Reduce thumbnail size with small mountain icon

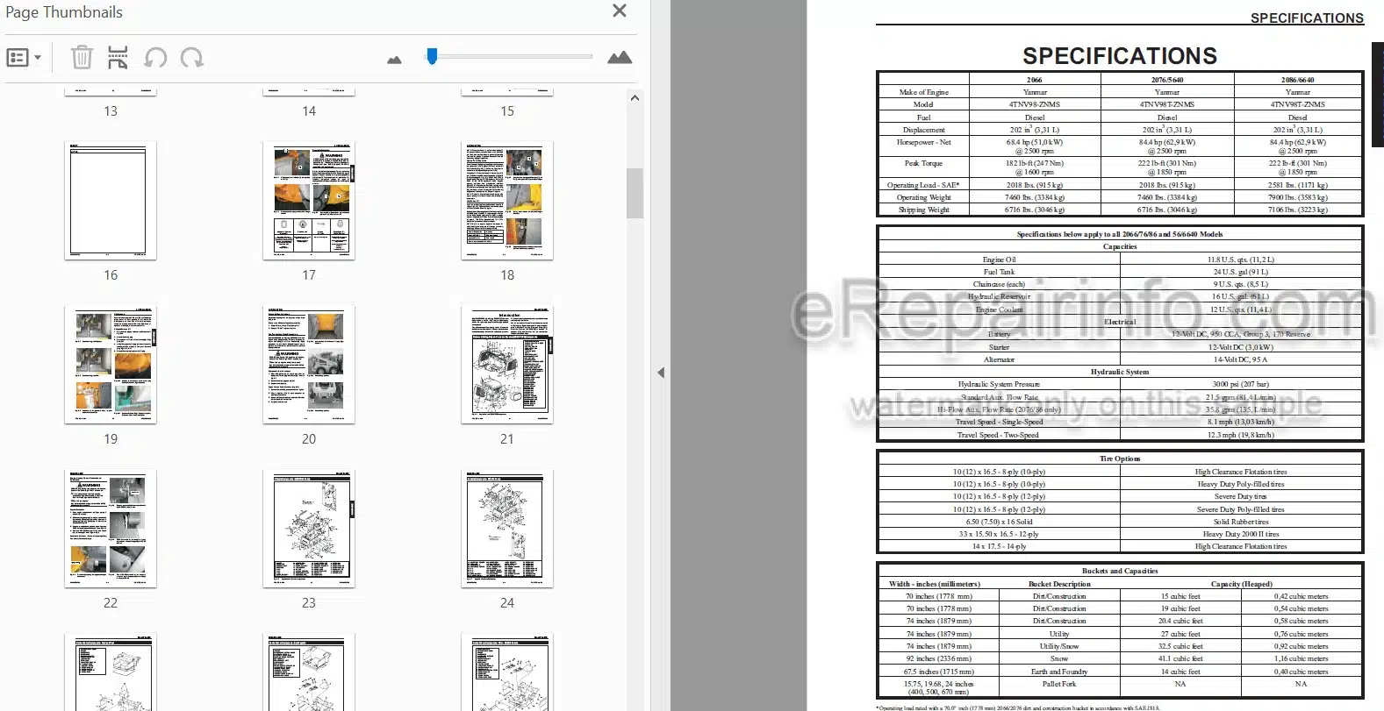(x=394, y=60)
